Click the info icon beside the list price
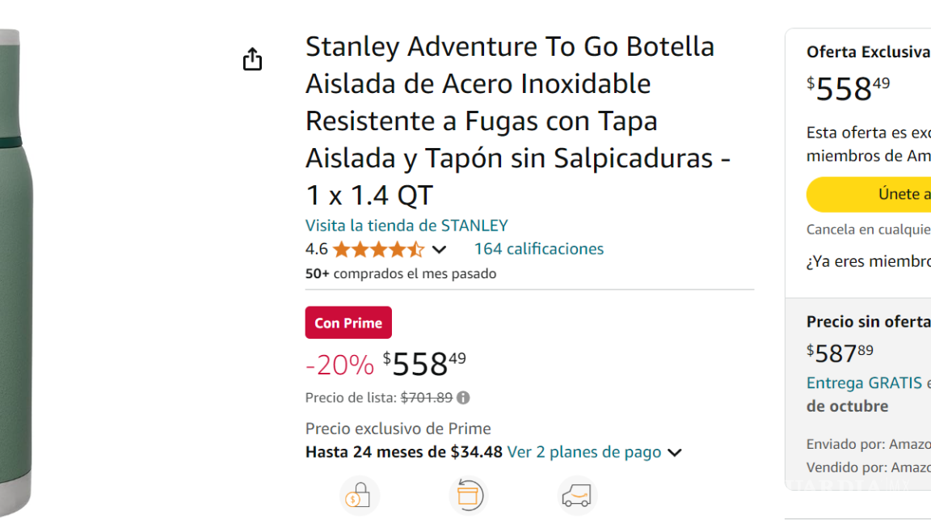931x524 pixels. (x=461, y=397)
